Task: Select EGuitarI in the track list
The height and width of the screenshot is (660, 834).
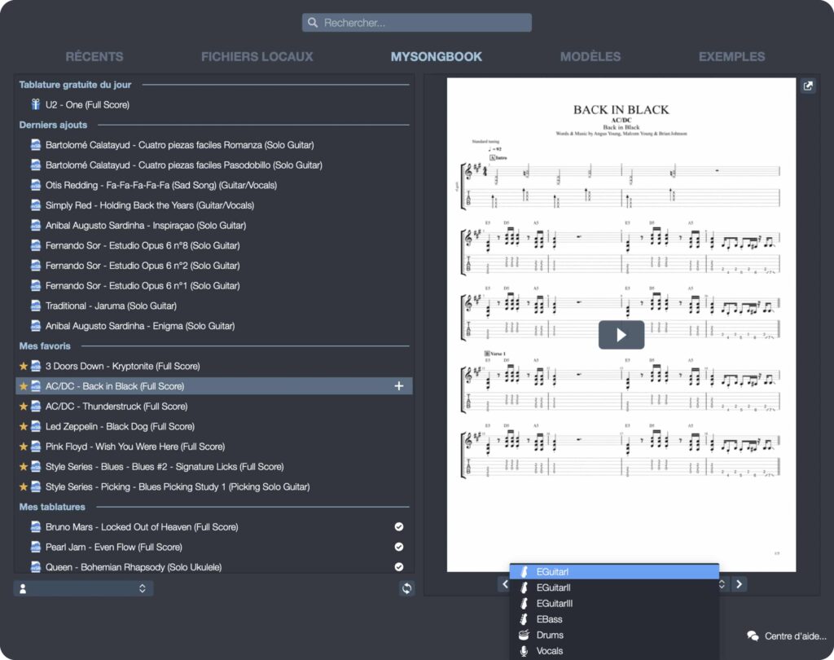Action: [614, 572]
